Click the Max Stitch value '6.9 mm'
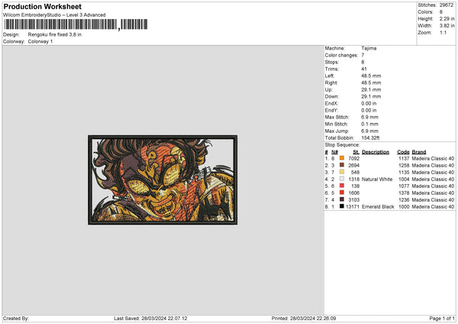The width and height of the screenshot is (458, 324). (x=369, y=117)
